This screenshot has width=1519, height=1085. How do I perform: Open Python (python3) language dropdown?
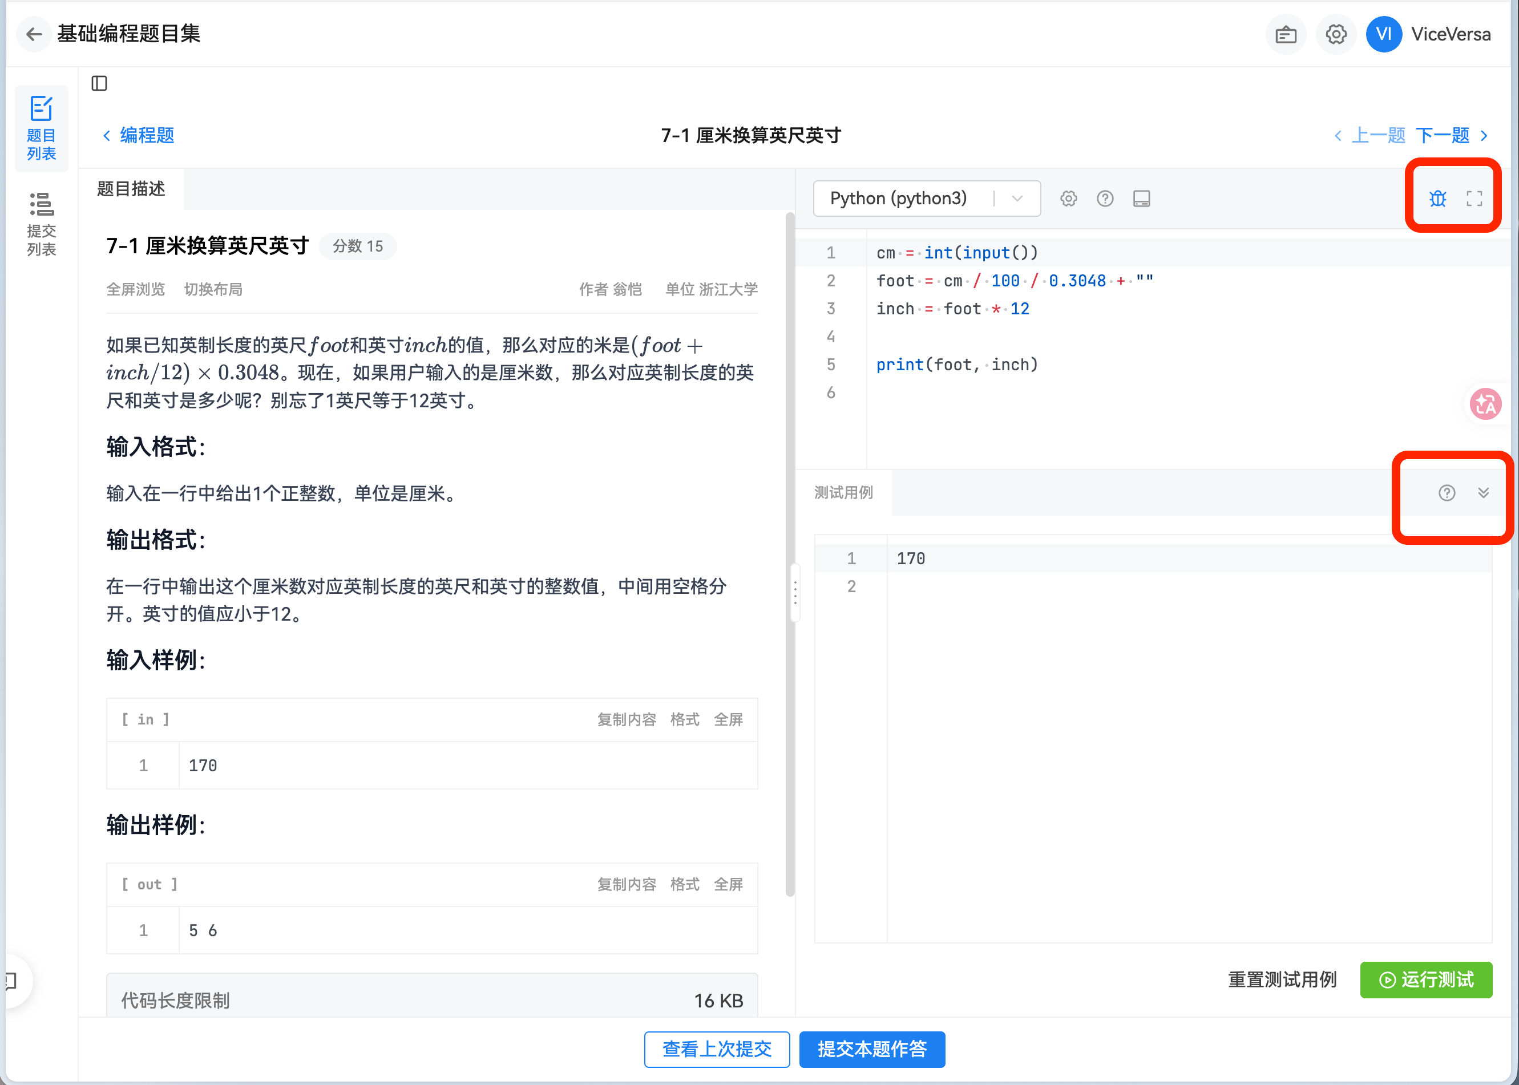click(926, 199)
